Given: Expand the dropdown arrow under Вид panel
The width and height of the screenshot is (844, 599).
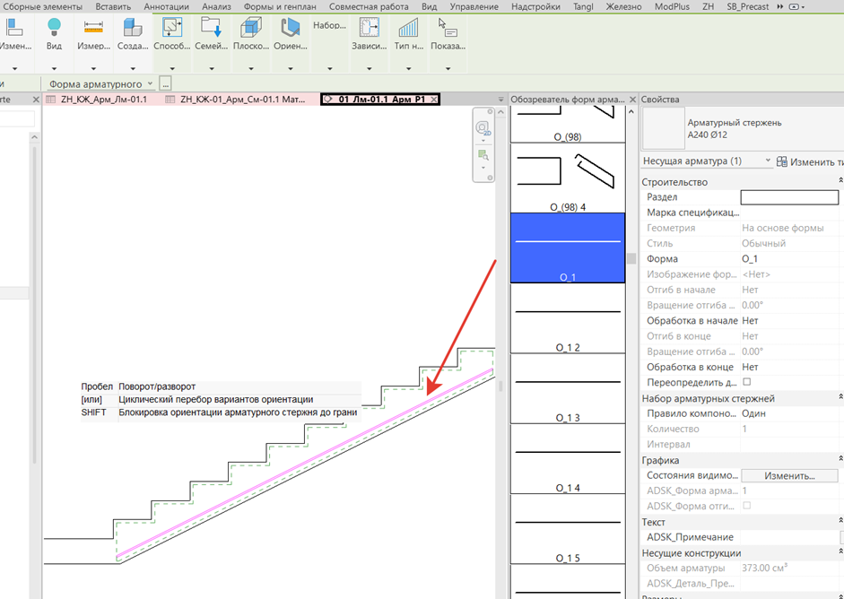Looking at the screenshot, I should 54,69.
